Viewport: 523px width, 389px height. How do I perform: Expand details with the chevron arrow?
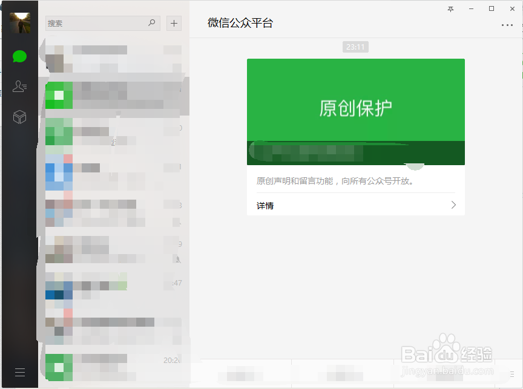tap(453, 204)
